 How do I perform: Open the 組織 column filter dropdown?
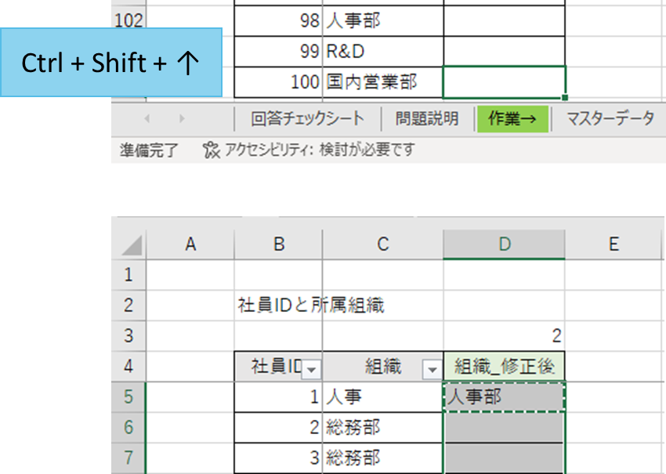click(x=432, y=370)
